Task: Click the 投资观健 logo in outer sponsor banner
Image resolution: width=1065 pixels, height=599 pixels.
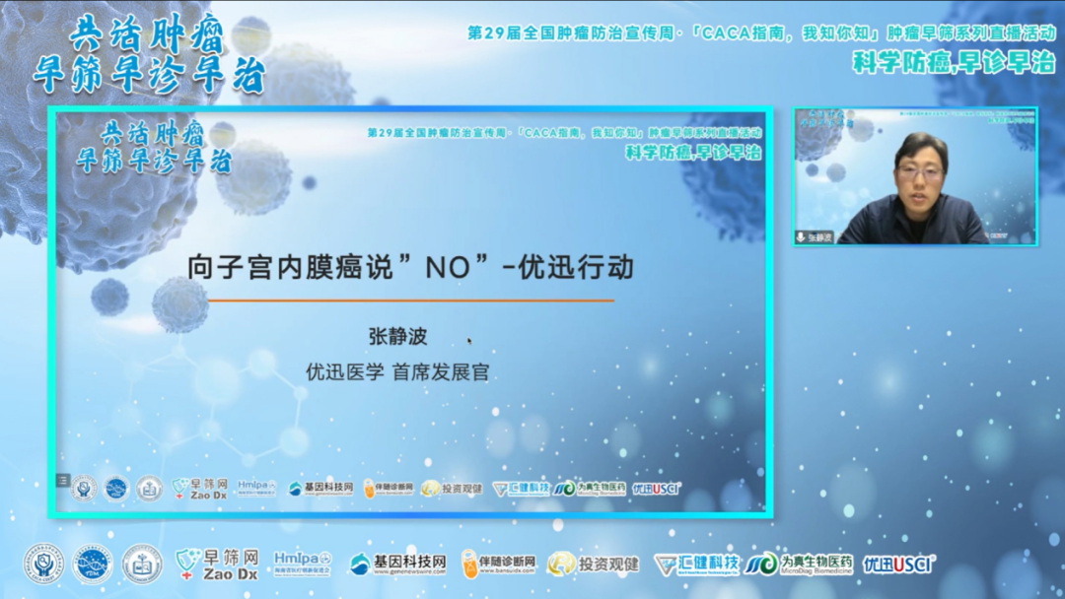Action: pyautogui.click(x=593, y=564)
